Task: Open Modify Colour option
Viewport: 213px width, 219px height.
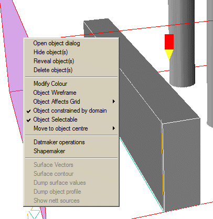Action: [x=71, y=84]
